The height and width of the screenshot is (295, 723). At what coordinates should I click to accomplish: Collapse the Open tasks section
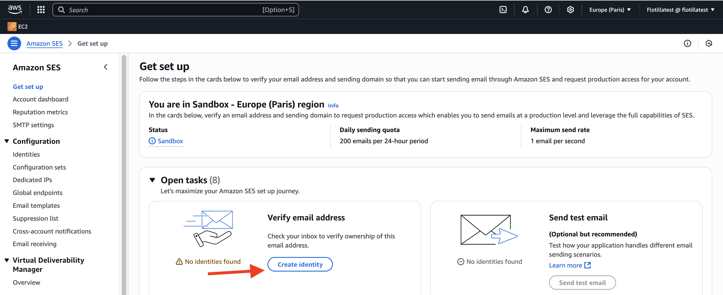pos(152,180)
